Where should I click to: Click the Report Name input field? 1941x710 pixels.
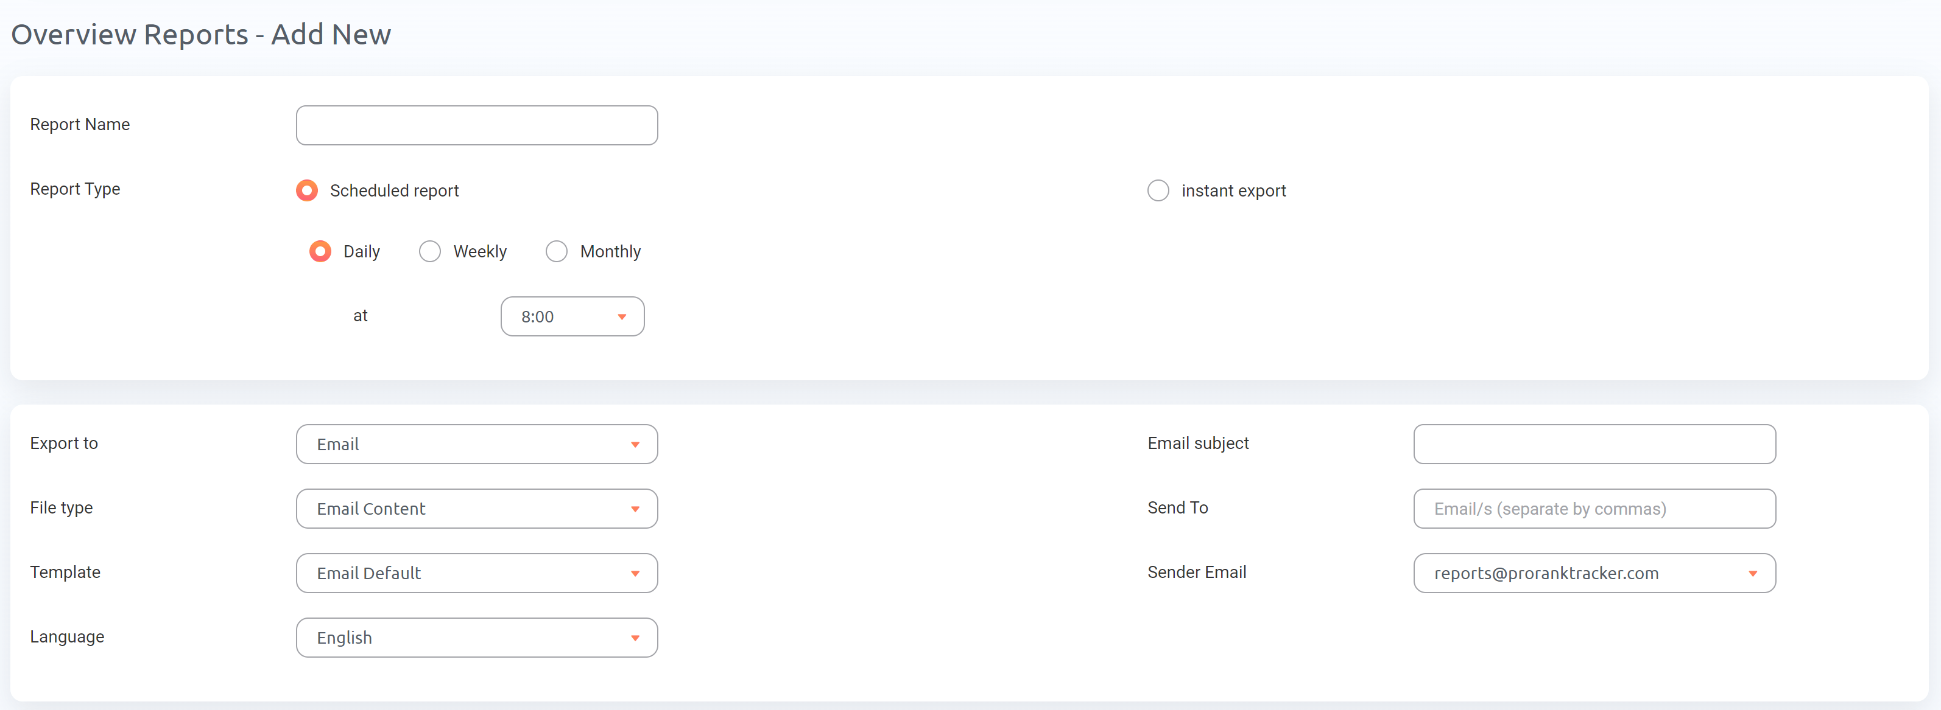(476, 125)
